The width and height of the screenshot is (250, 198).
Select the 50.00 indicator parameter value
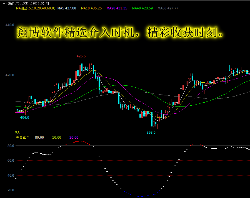pyautogui.click(x=57, y=138)
